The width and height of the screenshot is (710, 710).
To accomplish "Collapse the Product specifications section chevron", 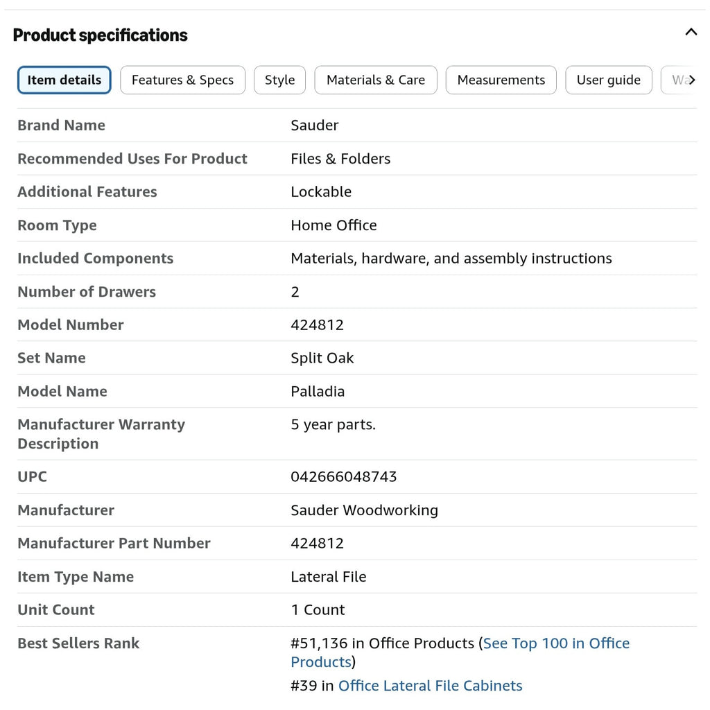I will 691,32.
